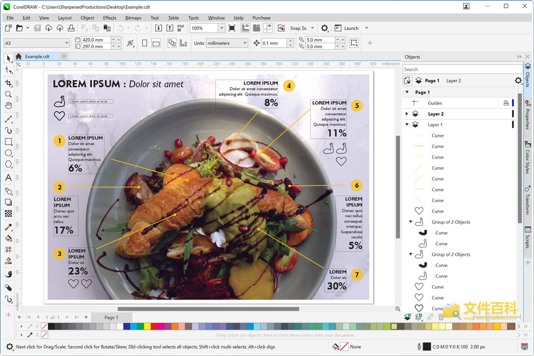Open the Effects menu
Screen dimensions: 534x356
109,18
